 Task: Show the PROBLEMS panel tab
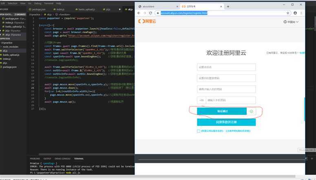click(x=35, y=159)
